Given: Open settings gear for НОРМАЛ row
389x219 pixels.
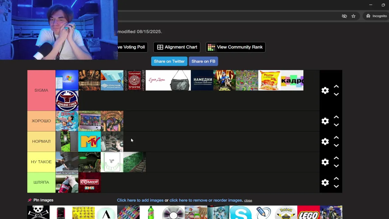Looking at the screenshot, I should pos(325,141).
